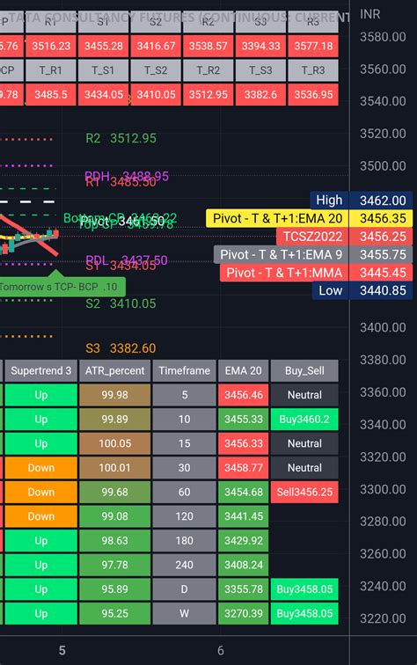Screen dimensions: 417x665
Task: Click the ATR_percent column header
Action: 115,370
